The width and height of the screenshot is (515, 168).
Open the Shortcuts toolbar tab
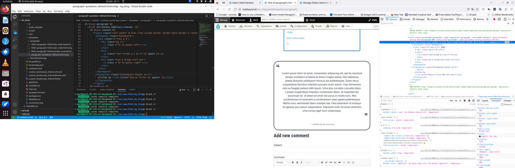pyautogui.click(x=239, y=20)
